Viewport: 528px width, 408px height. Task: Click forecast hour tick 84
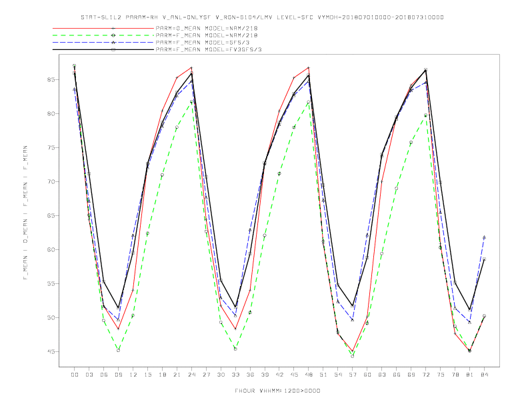pyautogui.click(x=485, y=375)
